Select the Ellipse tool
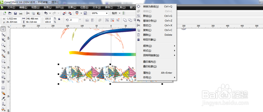263x112 pixels. point(3,67)
